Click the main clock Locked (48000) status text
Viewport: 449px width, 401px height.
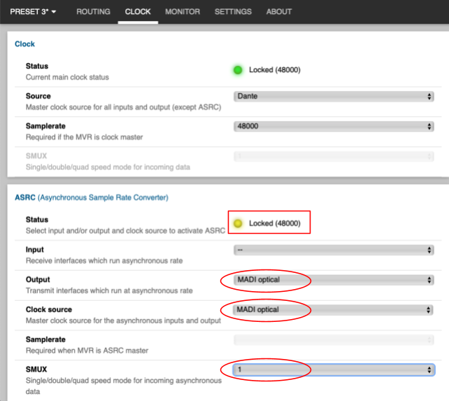(x=274, y=70)
